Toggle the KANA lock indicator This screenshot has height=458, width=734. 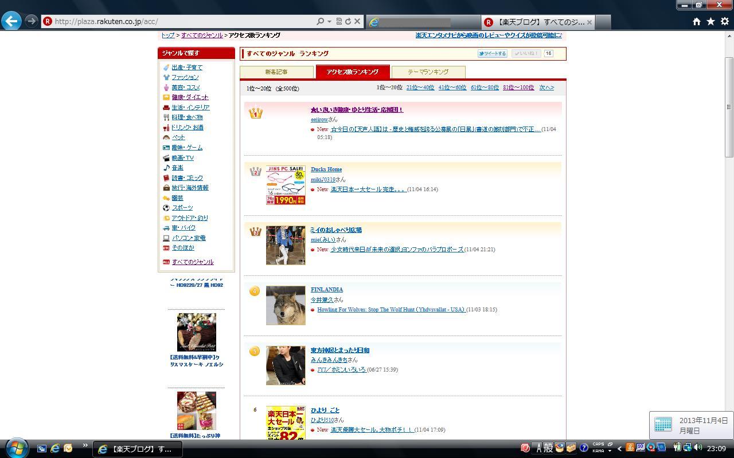pos(598,451)
